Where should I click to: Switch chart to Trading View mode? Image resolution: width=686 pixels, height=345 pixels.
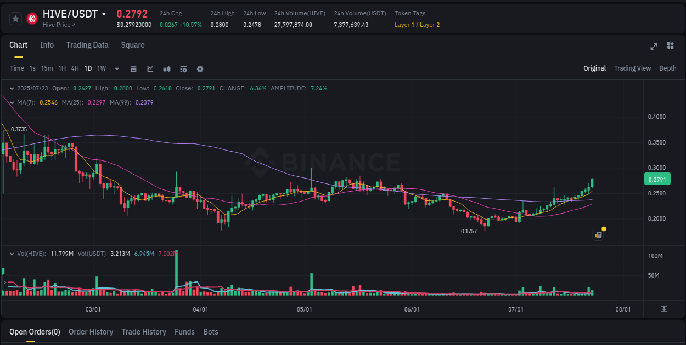click(632, 68)
